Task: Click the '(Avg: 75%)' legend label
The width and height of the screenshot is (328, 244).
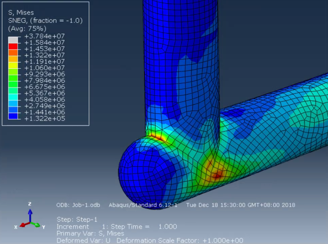Action: (x=27, y=29)
